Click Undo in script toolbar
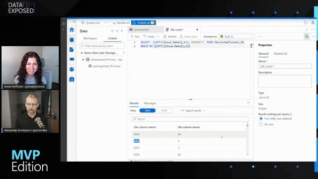 pos(149,36)
